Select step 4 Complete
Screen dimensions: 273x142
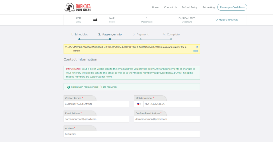tap(171, 34)
